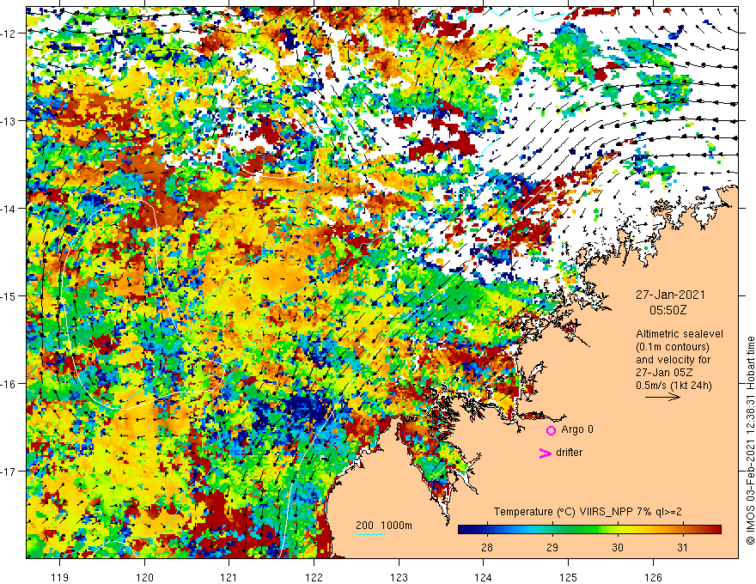The height and width of the screenshot is (584, 756).
Task: Click longitude axis label 124
Action: [484, 577]
